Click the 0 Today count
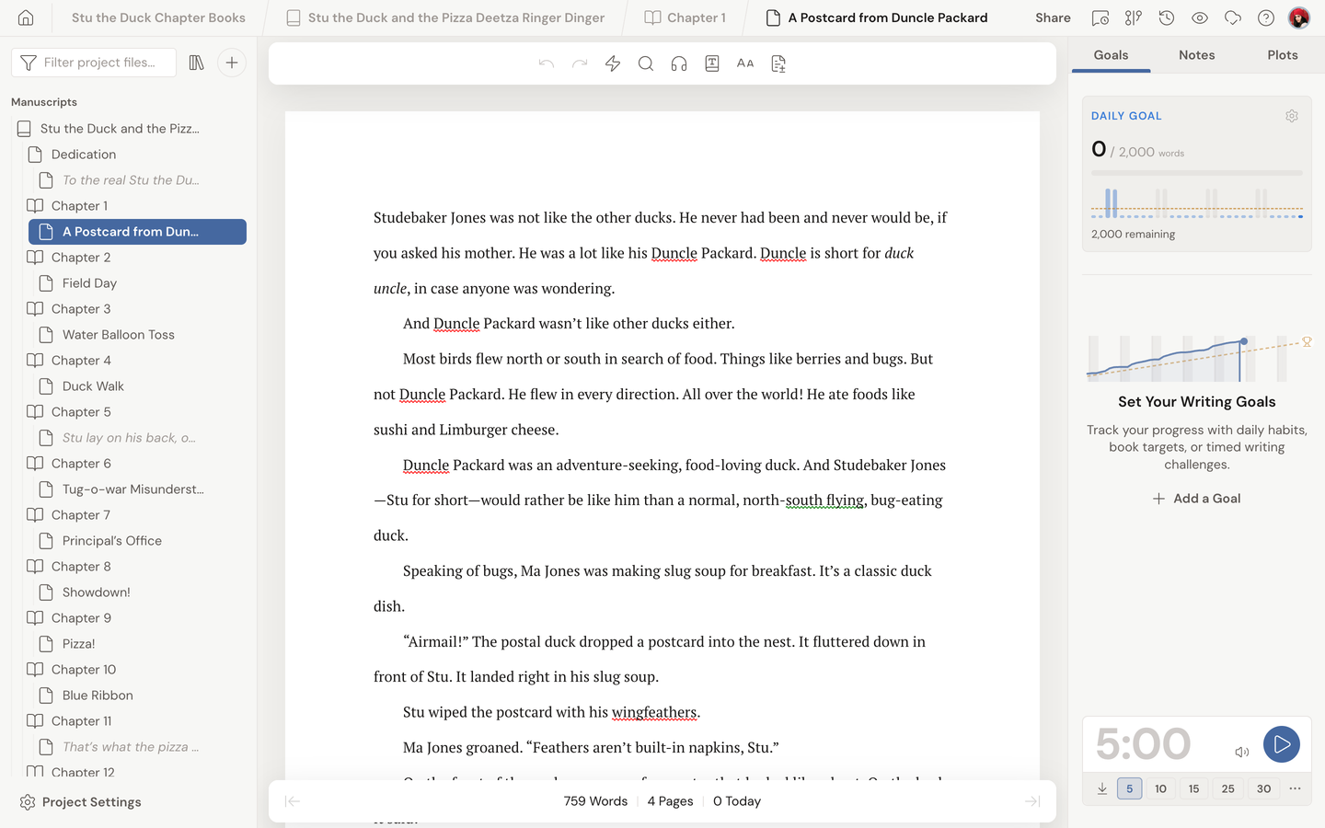The height and width of the screenshot is (828, 1325). coord(737,801)
